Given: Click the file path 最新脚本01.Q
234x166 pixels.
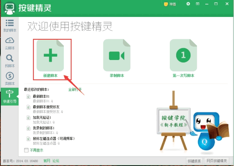Looking at the screenshot, I should (x=43, y=101).
